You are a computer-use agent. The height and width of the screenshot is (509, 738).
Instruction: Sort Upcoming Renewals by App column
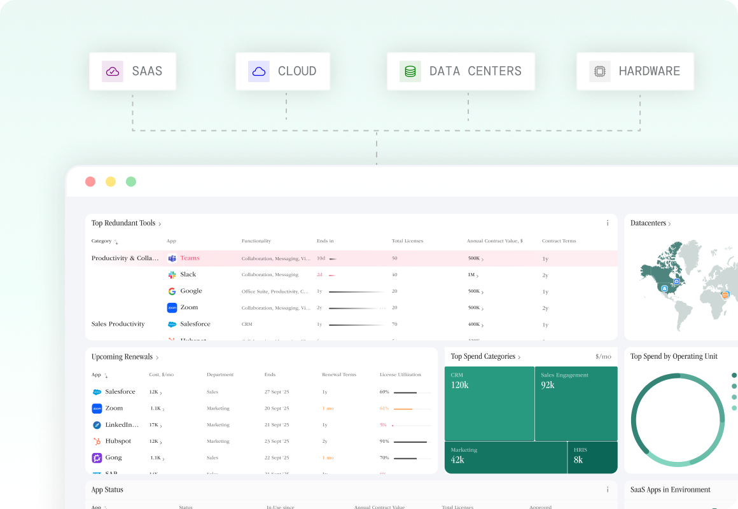pyautogui.click(x=106, y=376)
